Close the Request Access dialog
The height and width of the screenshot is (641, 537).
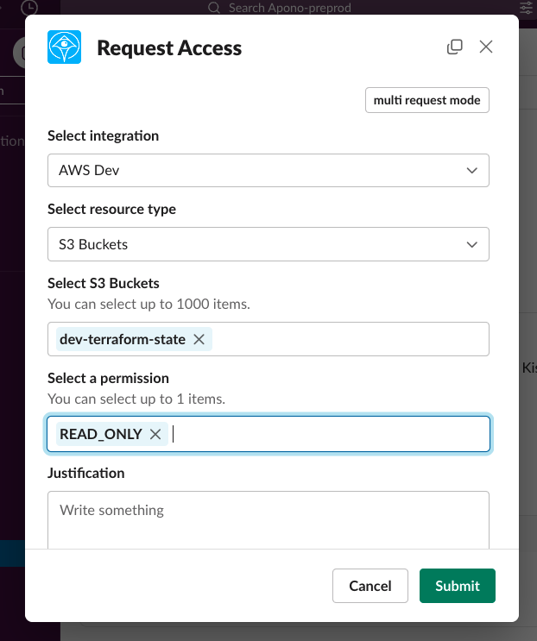486,47
